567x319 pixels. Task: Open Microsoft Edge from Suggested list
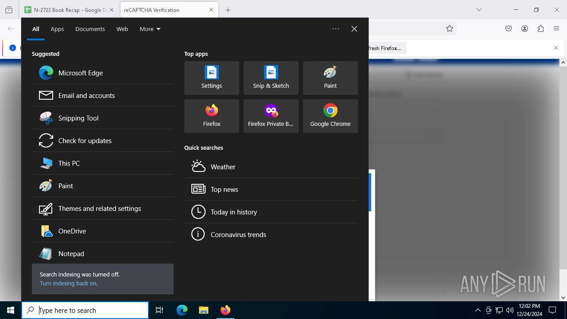click(103, 73)
